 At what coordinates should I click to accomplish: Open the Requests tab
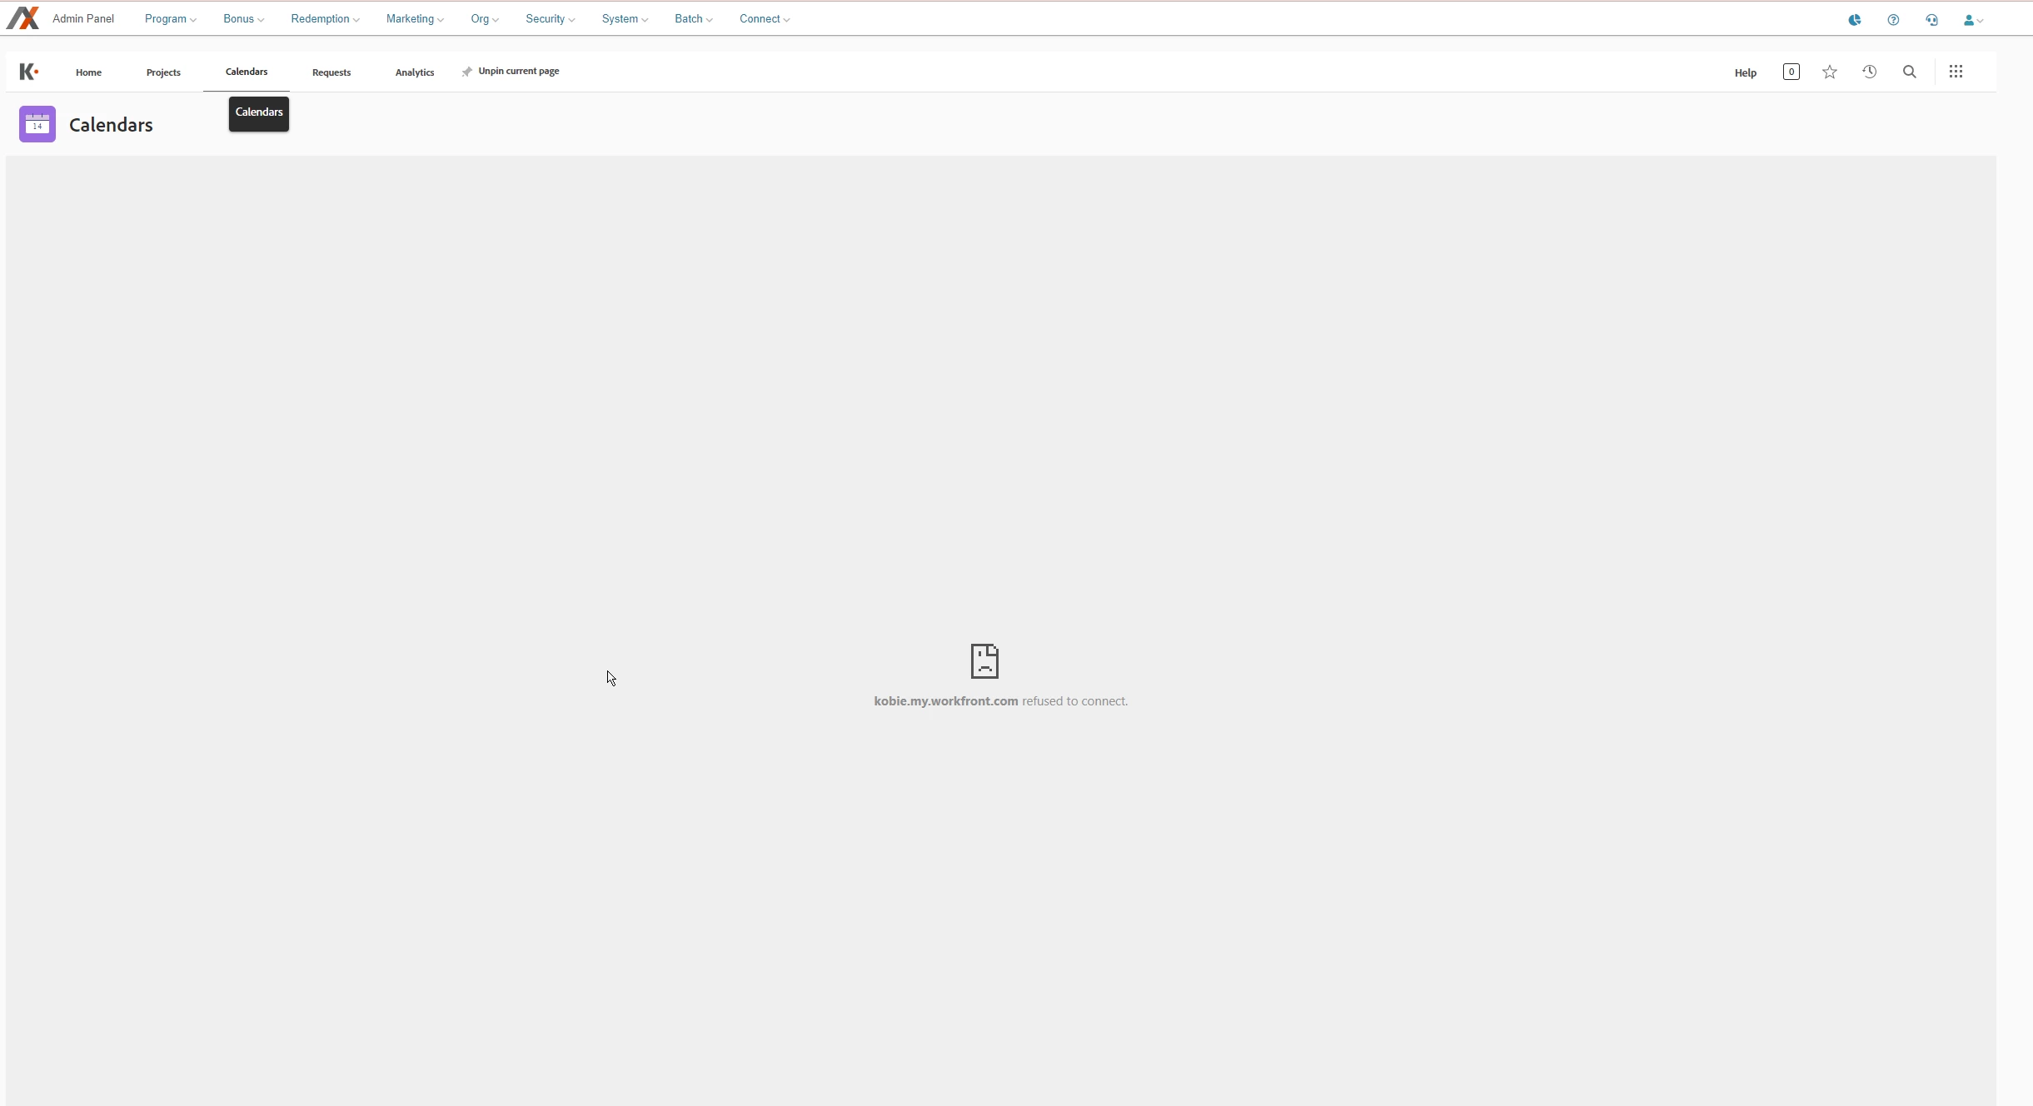[x=331, y=72]
